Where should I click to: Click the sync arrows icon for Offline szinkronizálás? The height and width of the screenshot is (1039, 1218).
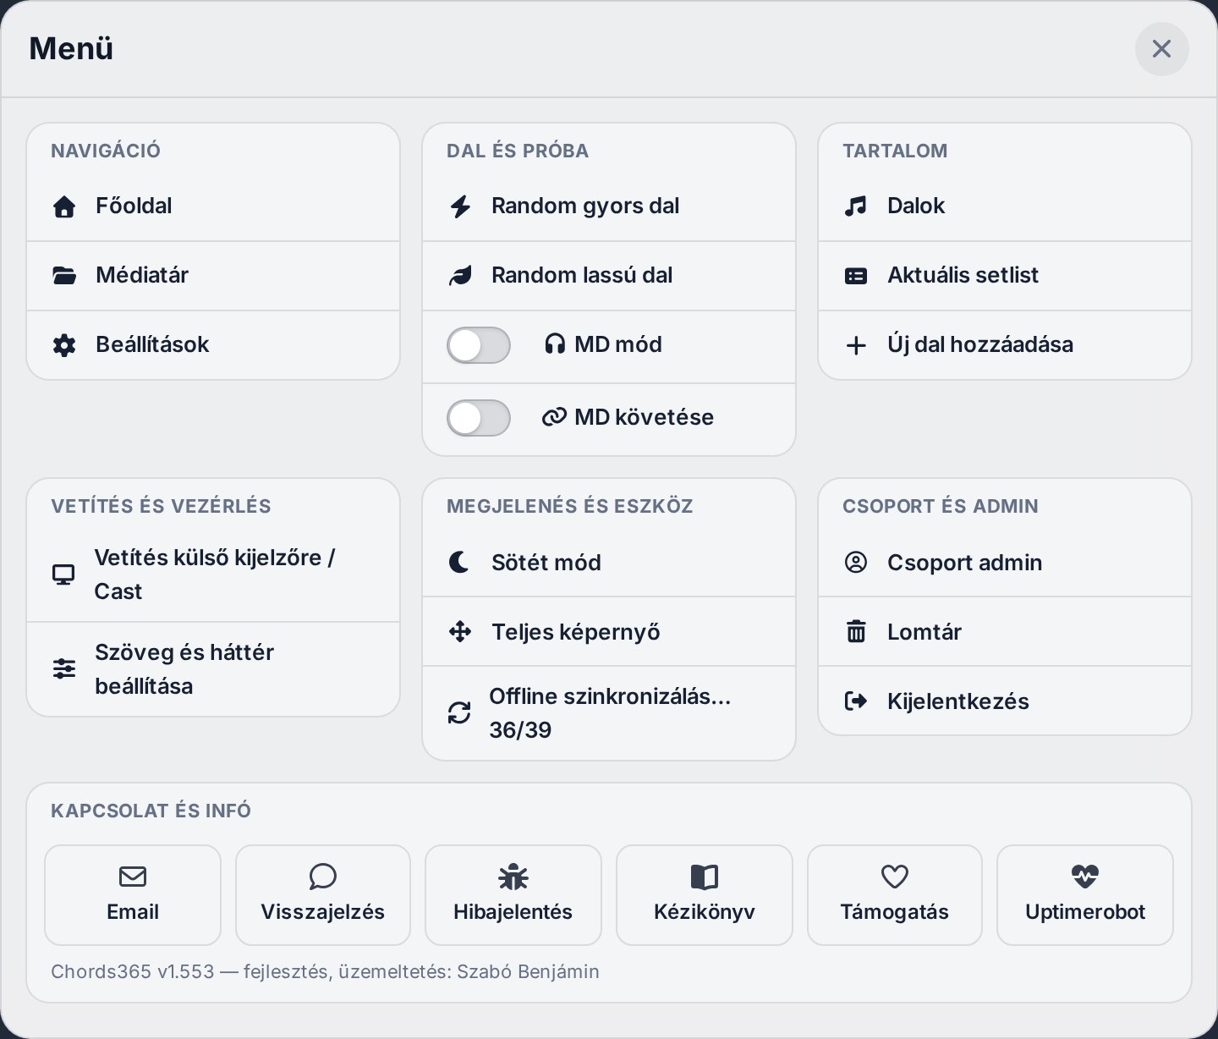[x=459, y=712]
